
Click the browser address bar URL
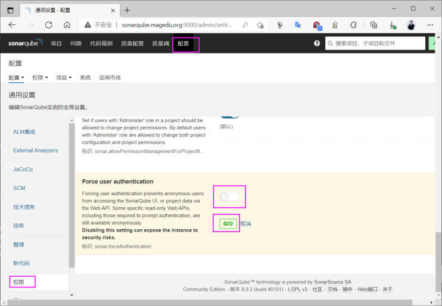click(177, 25)
